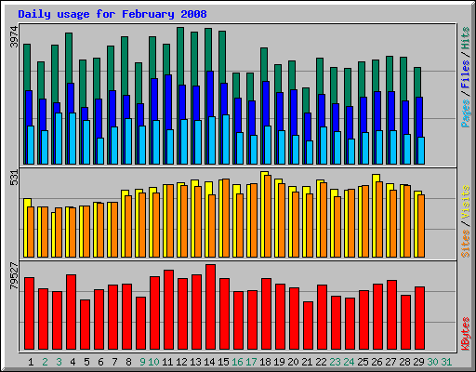Click day 4 on the x-axis

pyautogui.click(x=73, y=362)
